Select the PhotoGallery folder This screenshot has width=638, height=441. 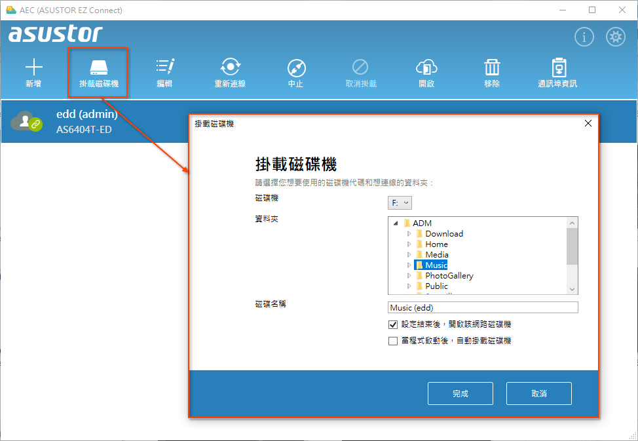click(x=445, y=276)
